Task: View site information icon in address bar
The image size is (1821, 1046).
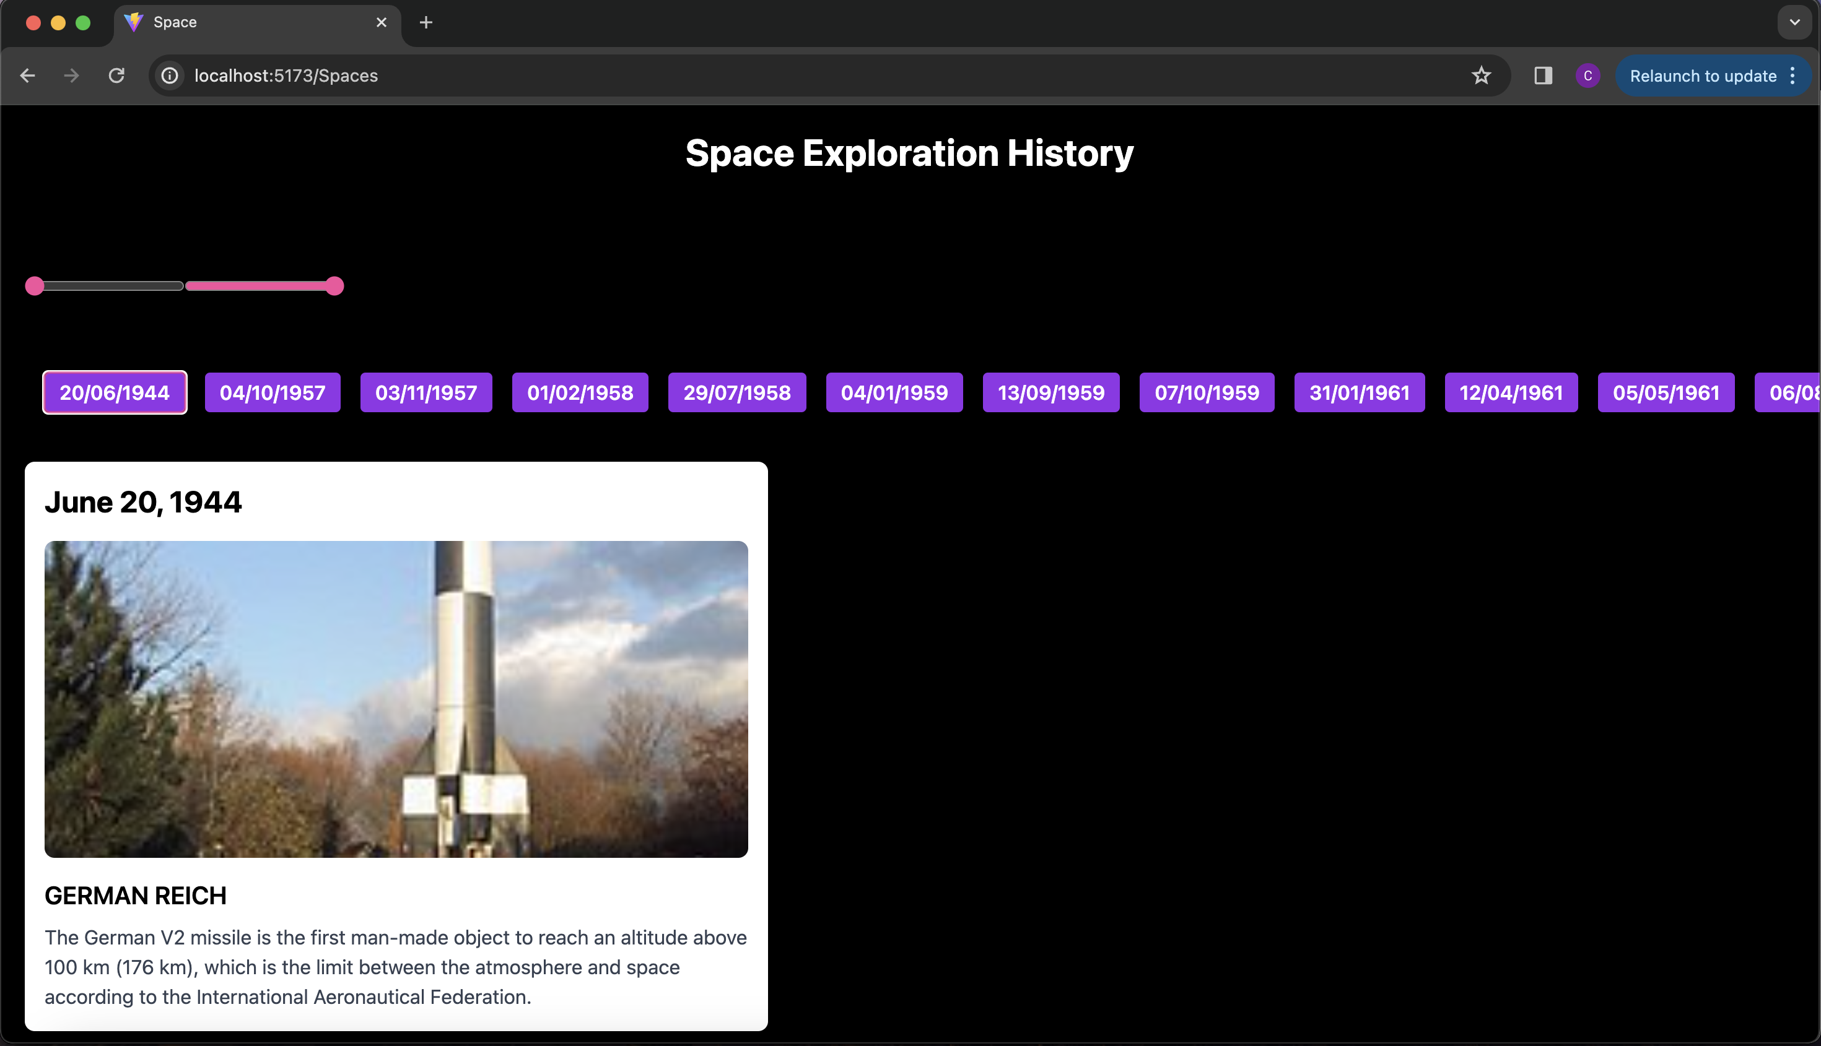Action: [170, 76]
